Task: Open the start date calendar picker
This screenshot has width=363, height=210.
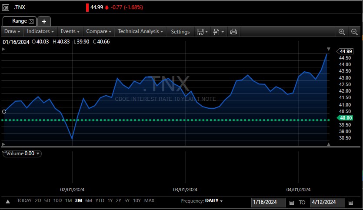Action: 292,203
